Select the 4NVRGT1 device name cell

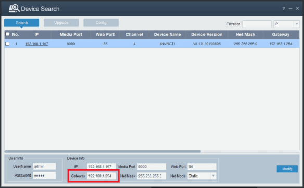pyautogui.click(x=168, y=44)
